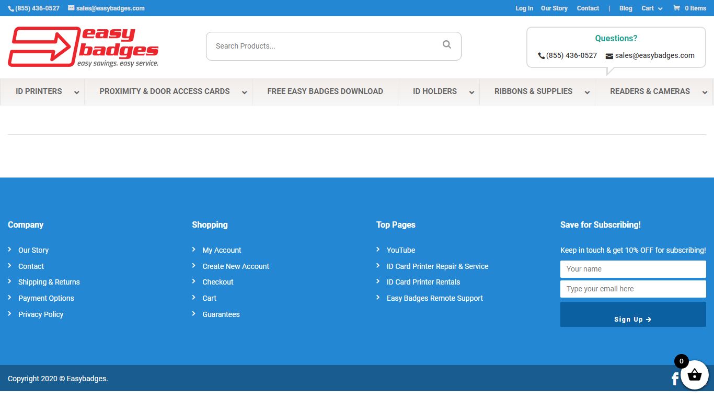Click the Sign Up button

(x=633, y=314)
